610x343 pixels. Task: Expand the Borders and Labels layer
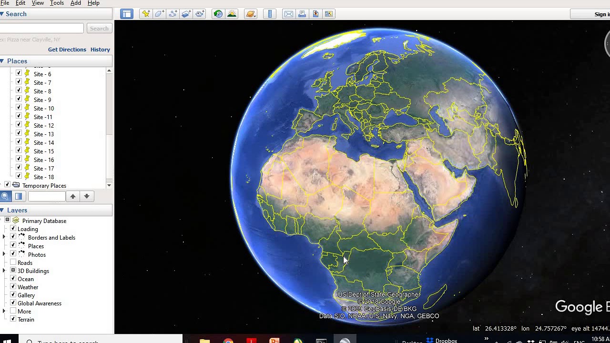(4, 237)
